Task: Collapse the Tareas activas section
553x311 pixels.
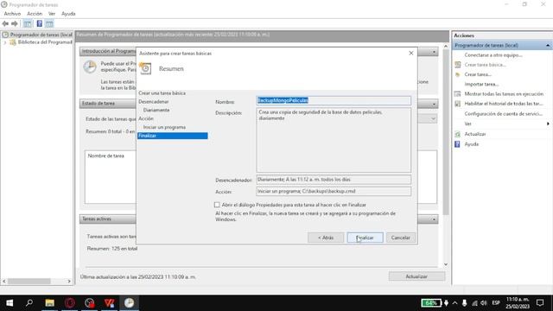Action: [x=434, y=219]
